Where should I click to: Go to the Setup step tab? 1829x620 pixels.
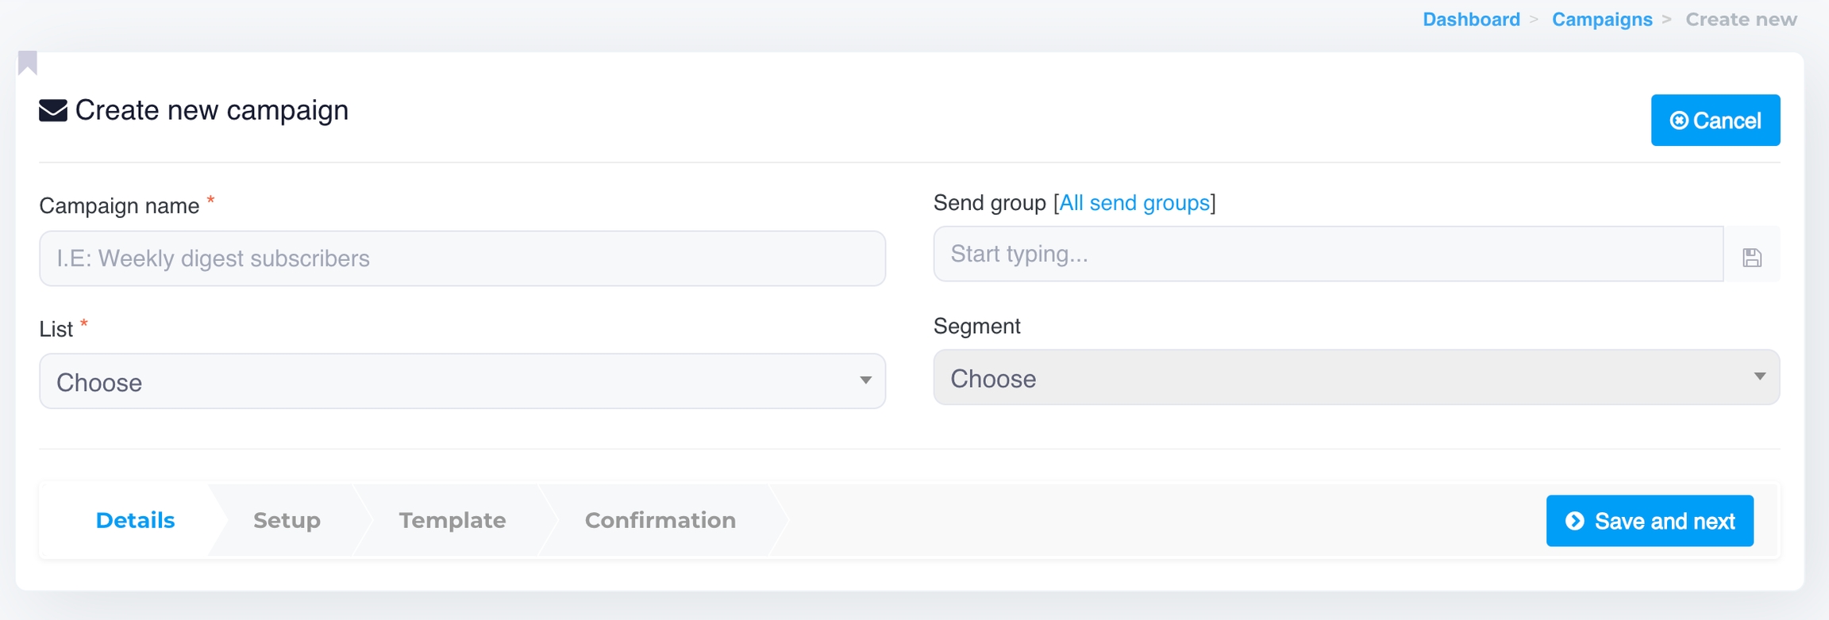(287, 520)
